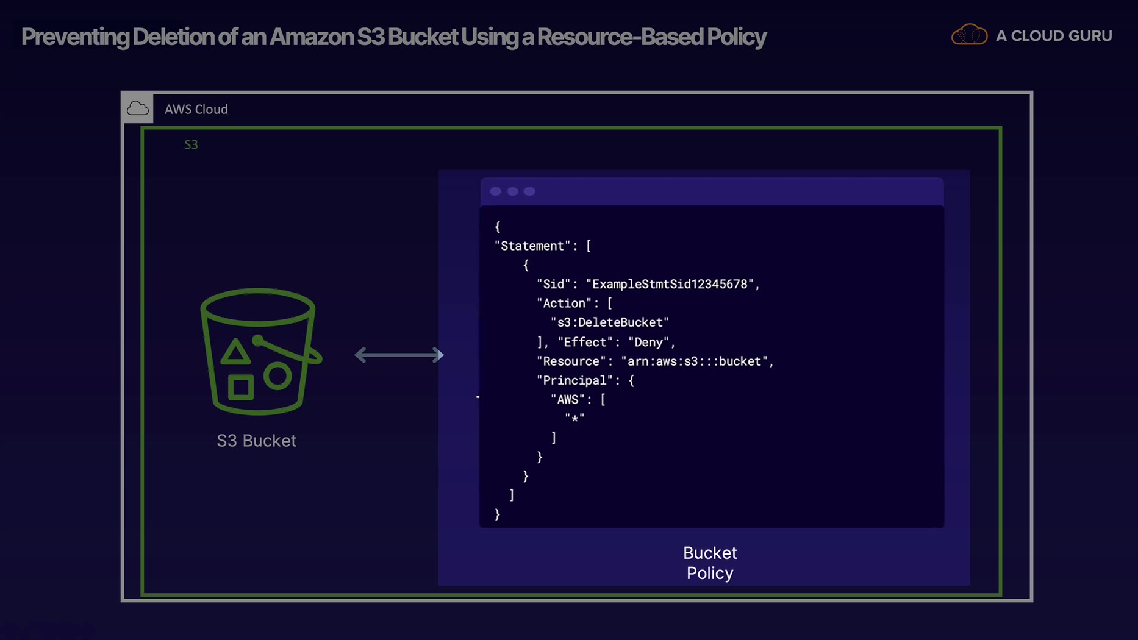Select the "arn:aws:s3:::bucket" resource value
Image resolution: width=1138 pixels, height=640 pixels.
coord(695,361)
